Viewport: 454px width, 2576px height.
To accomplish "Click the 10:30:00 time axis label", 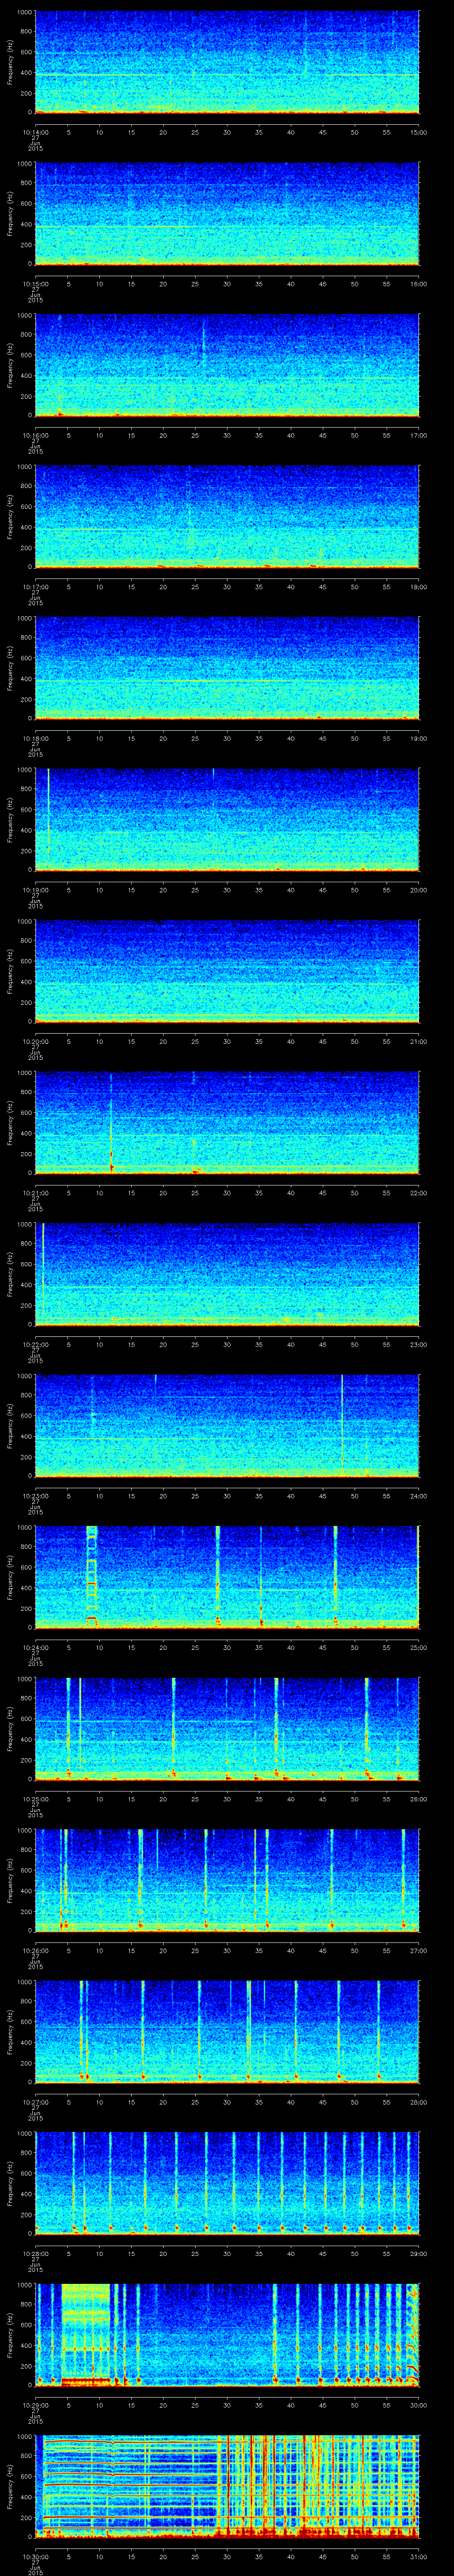I will pyautogui.click(x=35, y=2556).
